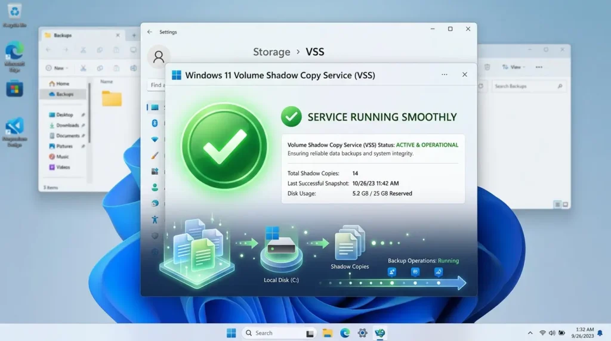Screen dimensions: 611x341
Task: Open the Windows Start menu
Action: point(231,333)
